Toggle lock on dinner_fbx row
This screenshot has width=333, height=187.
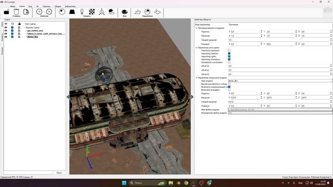pos(19,37)
